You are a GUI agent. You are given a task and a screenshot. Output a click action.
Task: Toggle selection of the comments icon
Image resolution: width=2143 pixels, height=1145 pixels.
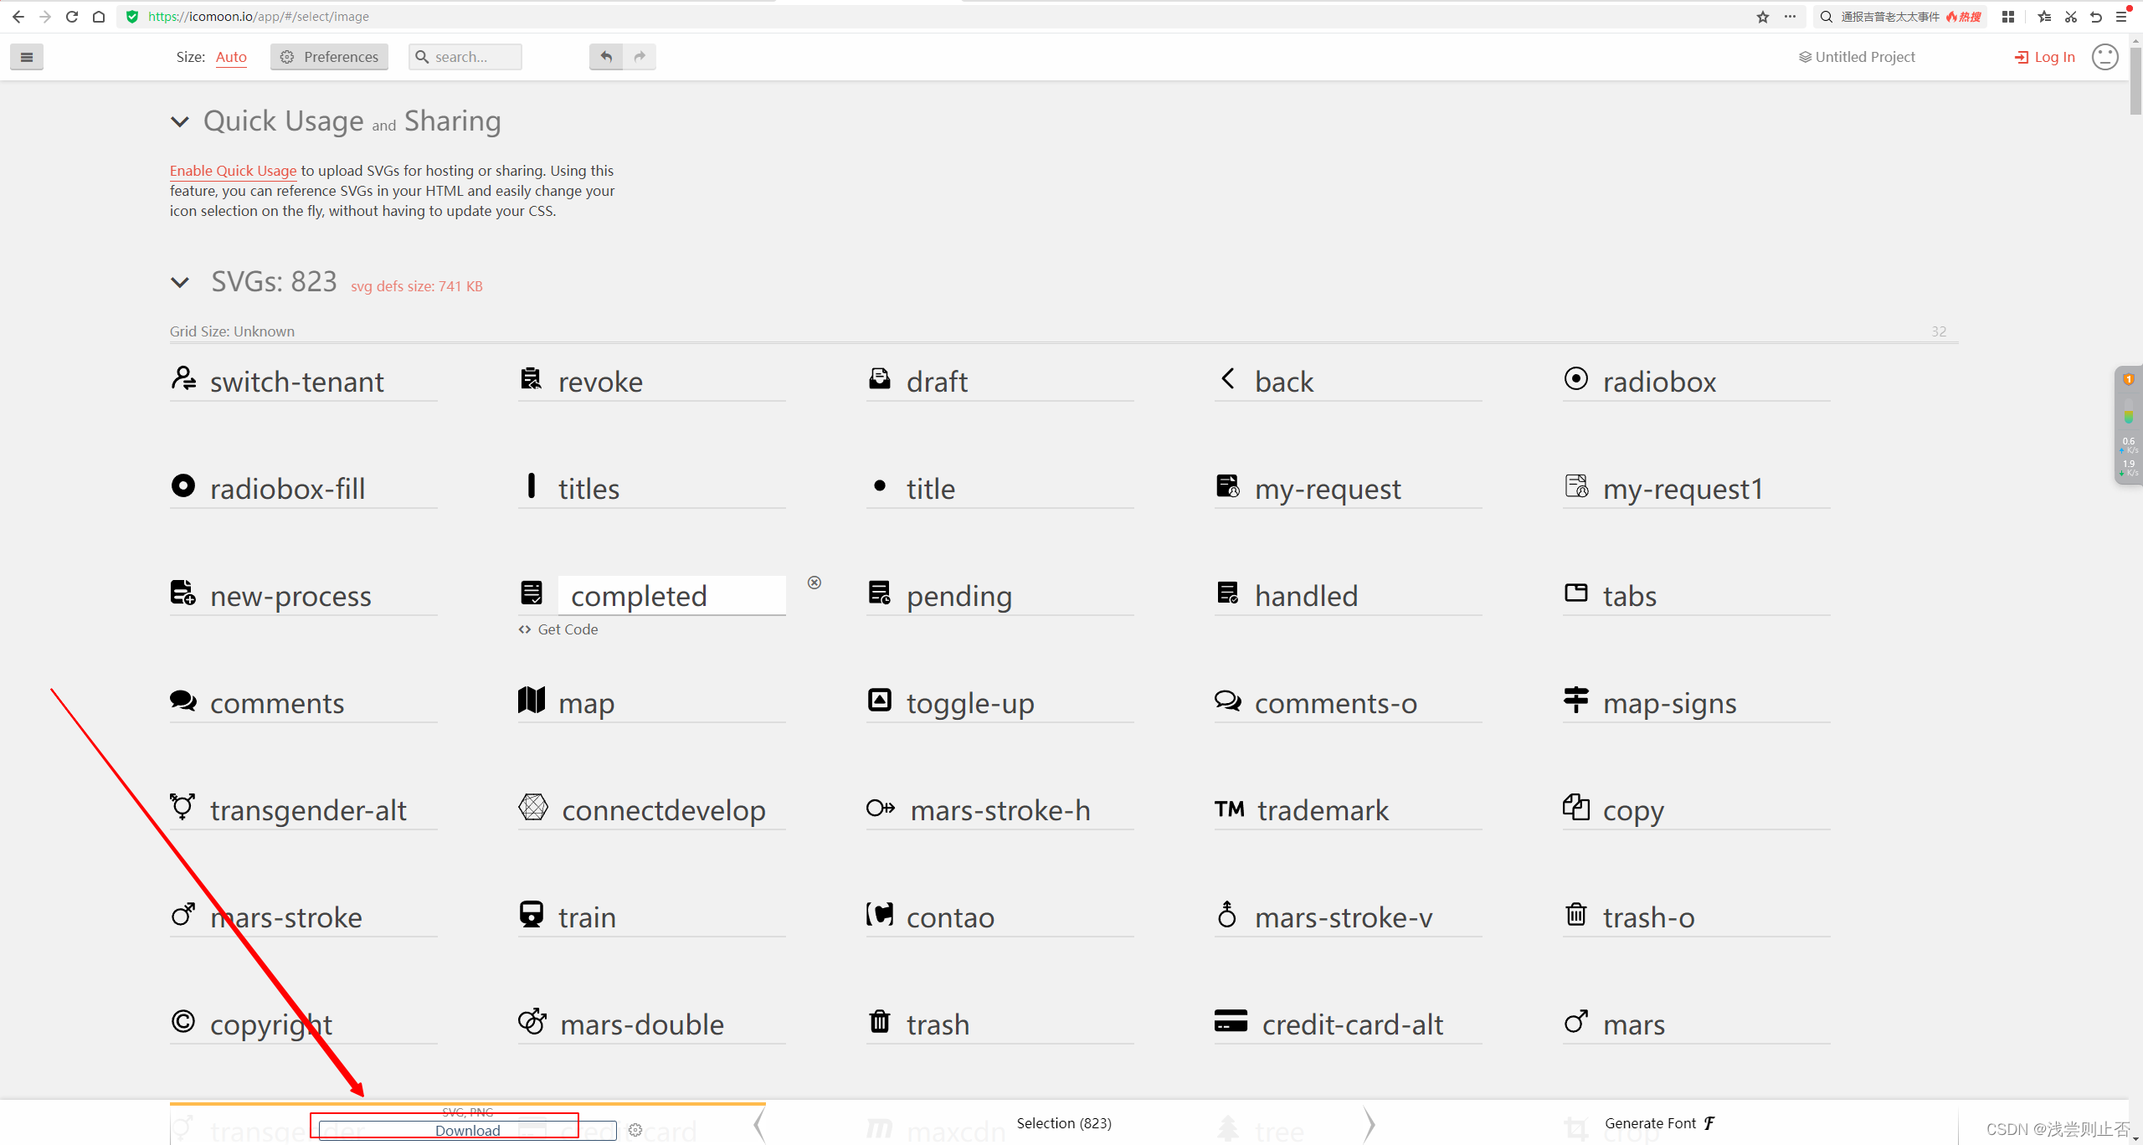(276, 702)
